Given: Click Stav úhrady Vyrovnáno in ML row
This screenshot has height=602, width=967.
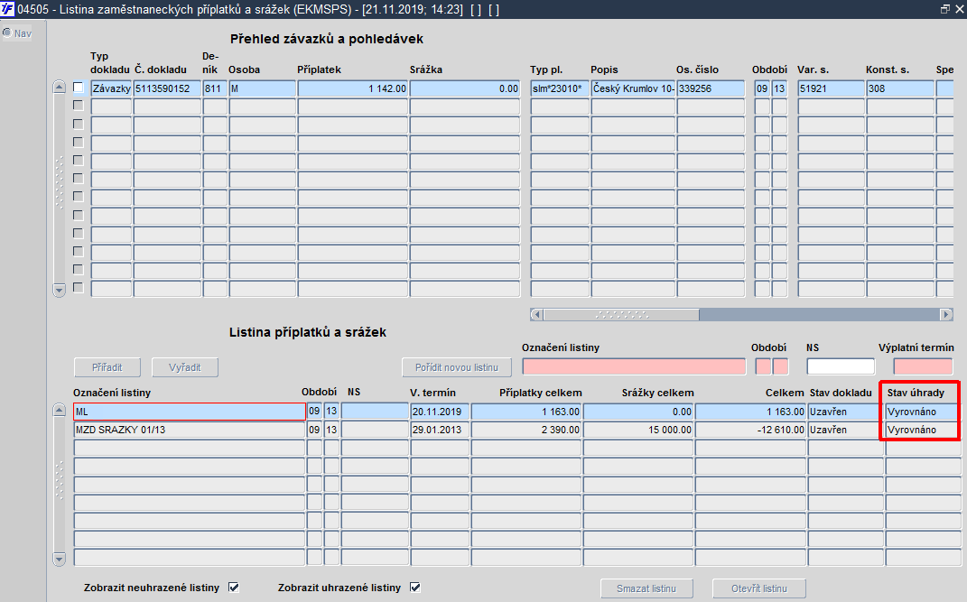Looking at the screenshot, I should pos(923,412).
